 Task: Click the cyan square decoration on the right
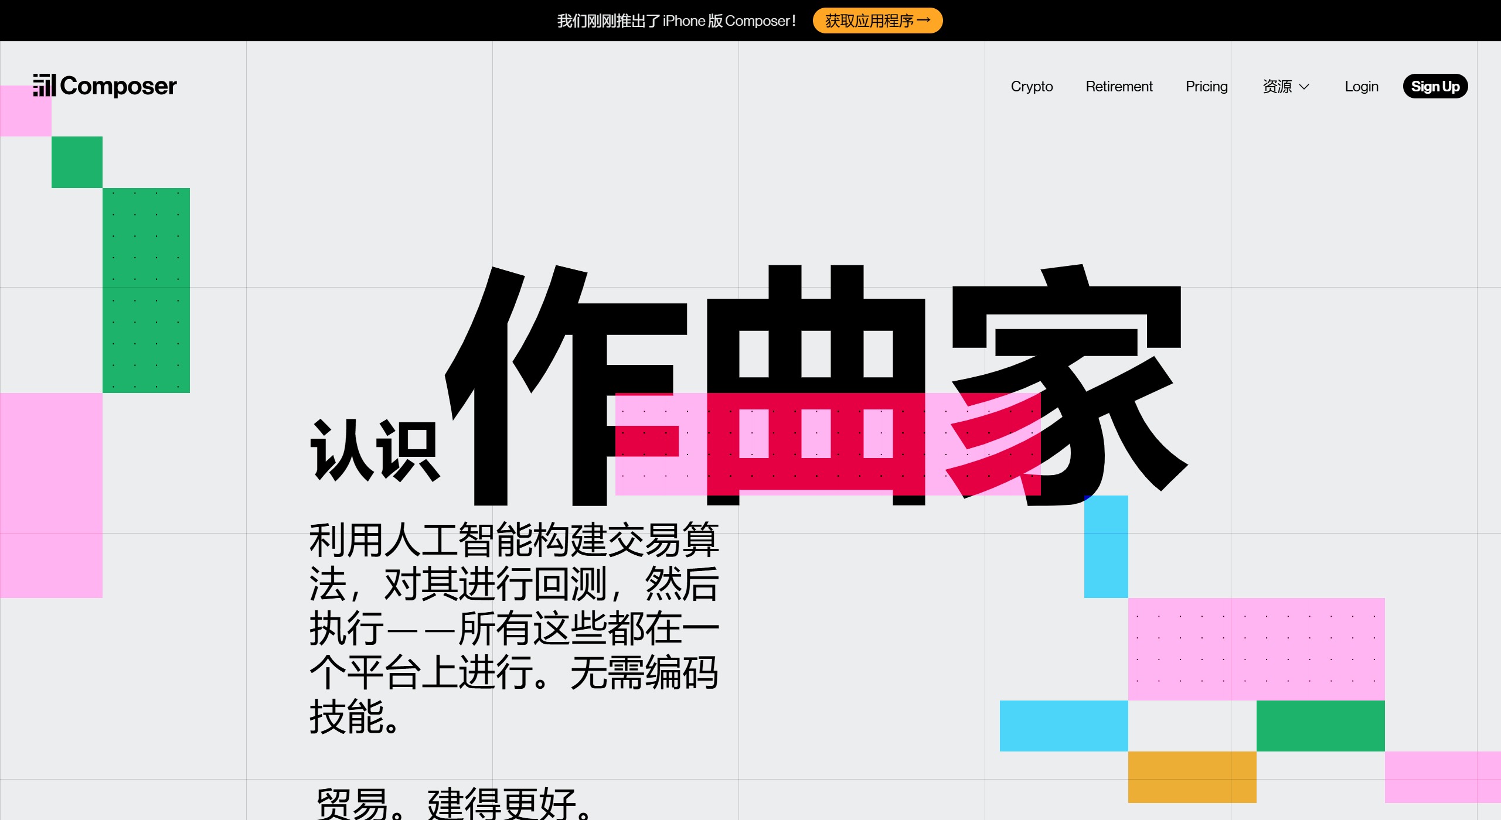tap(1107, 548)
